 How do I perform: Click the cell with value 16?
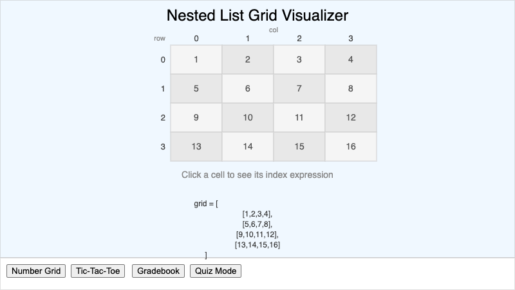(x=351, y=147)
